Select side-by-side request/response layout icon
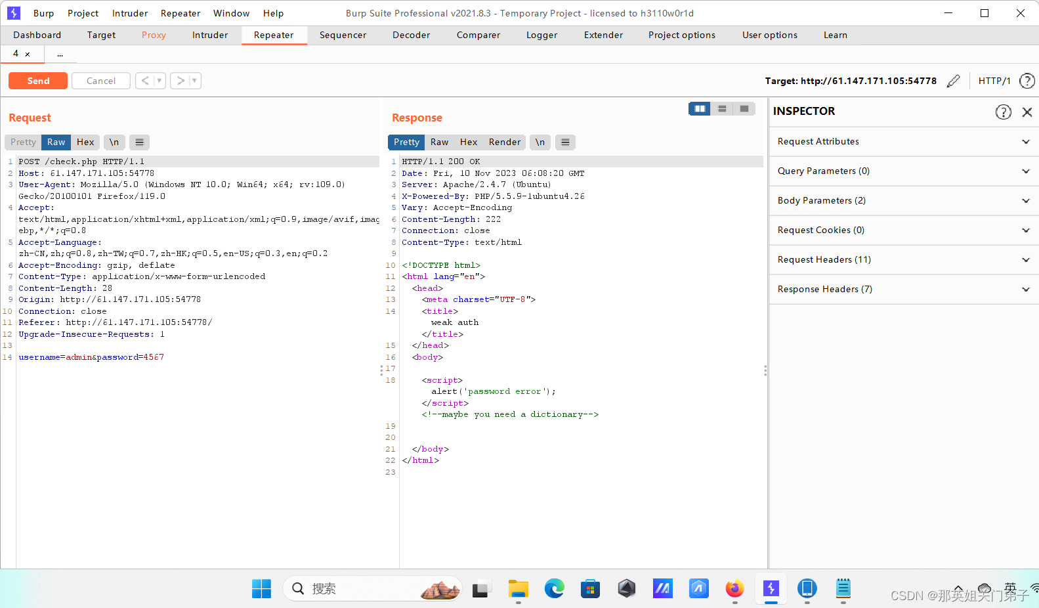Viewport: 1039px width, 608px height. coord(700,109)
